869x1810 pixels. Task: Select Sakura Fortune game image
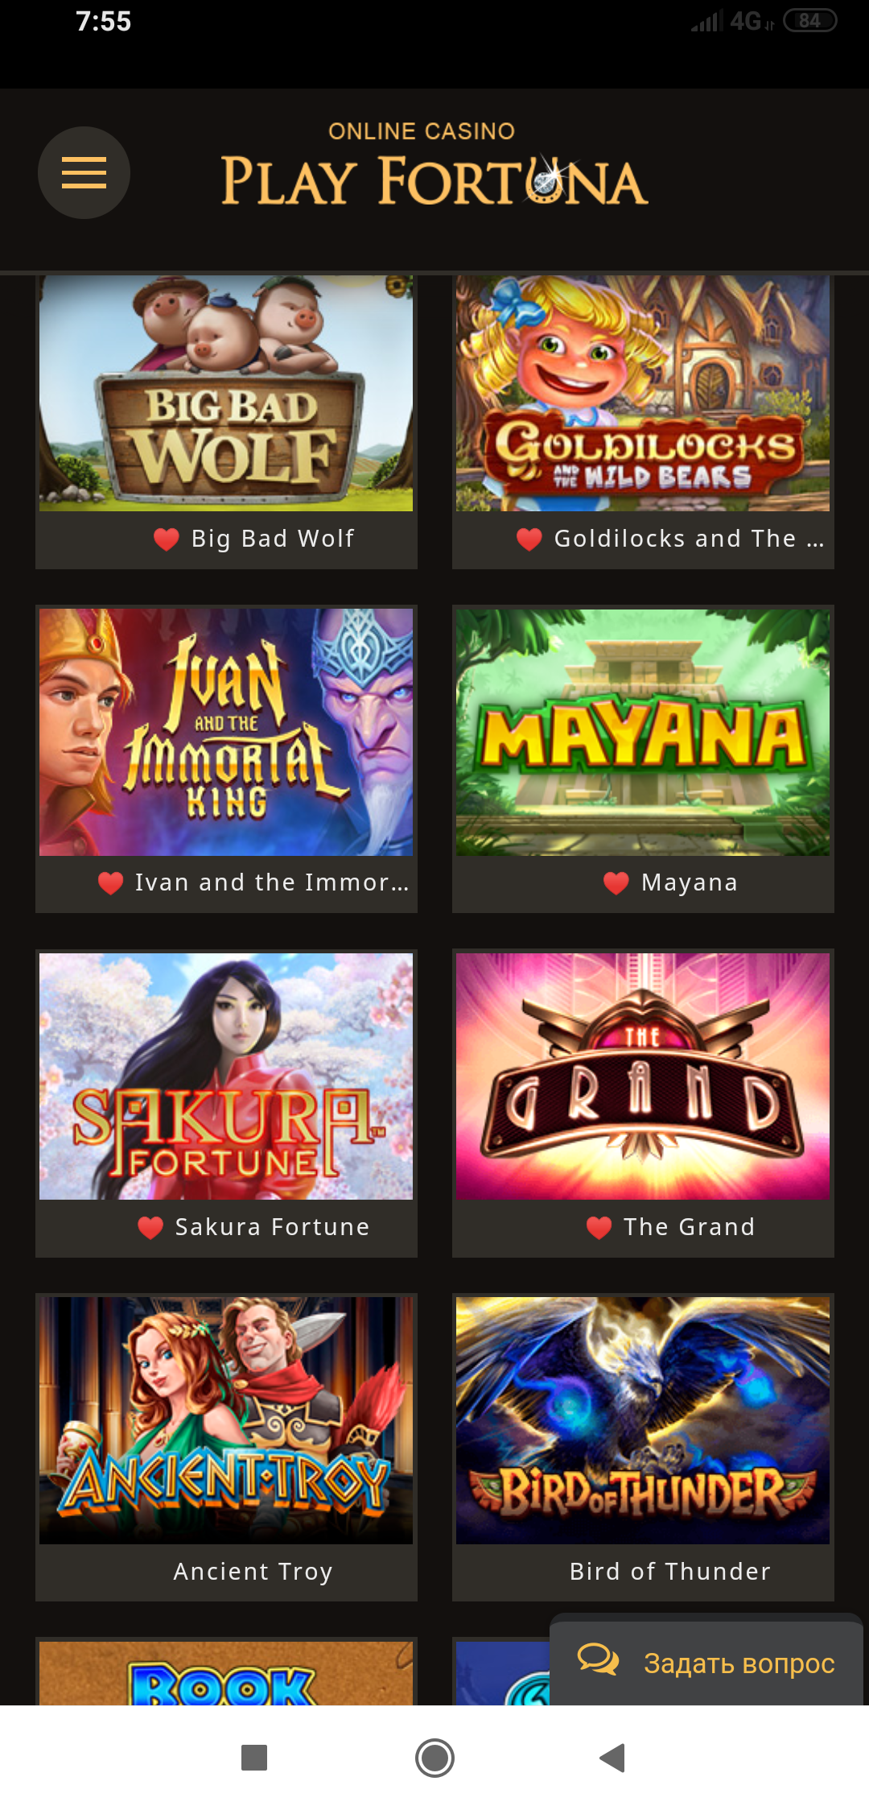[x=226, y=1076]
